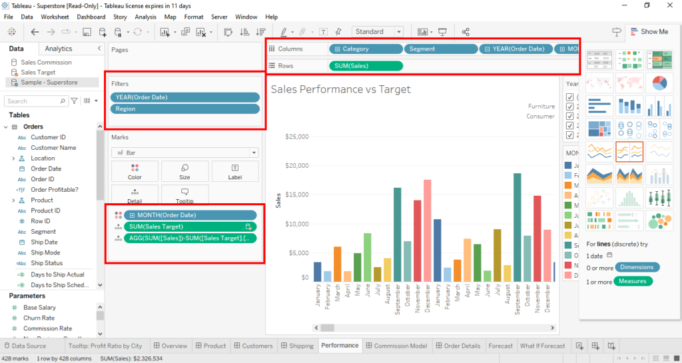Click the Save workbook icon in the toolbar
Viewport: 682px width, 363px height.
[87, 32]
